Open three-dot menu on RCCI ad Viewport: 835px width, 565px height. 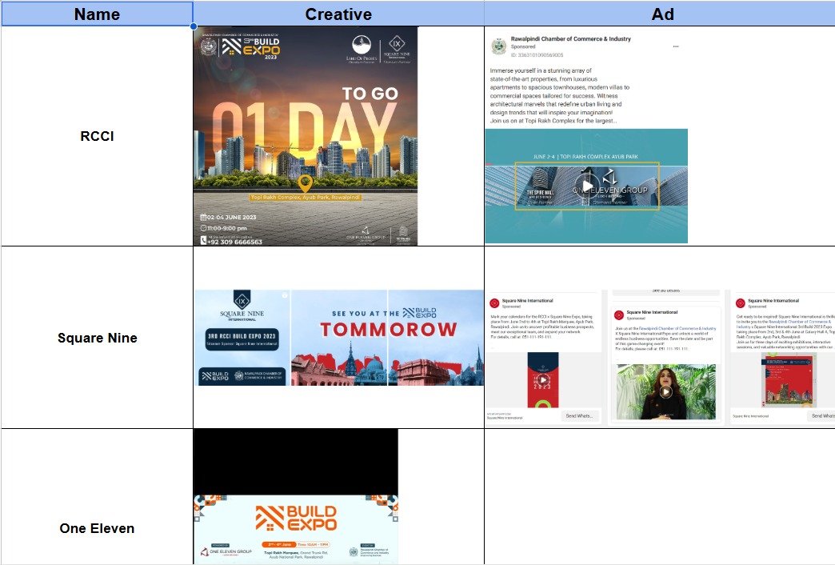coord(675,46)
